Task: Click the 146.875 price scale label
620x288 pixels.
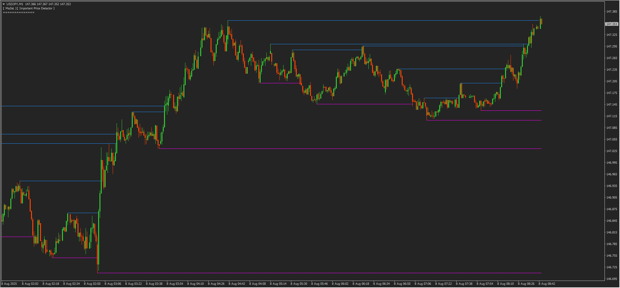Action: tap(612, 209)
